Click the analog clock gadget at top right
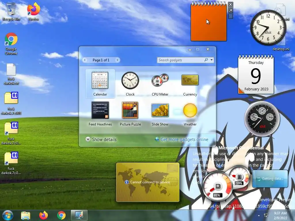The height and width of the screenshot is (221, 295). (x=268, y=28)
